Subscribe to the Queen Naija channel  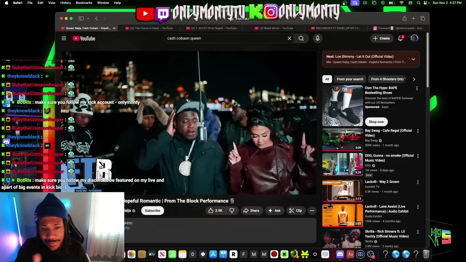(x=153, y=210)
